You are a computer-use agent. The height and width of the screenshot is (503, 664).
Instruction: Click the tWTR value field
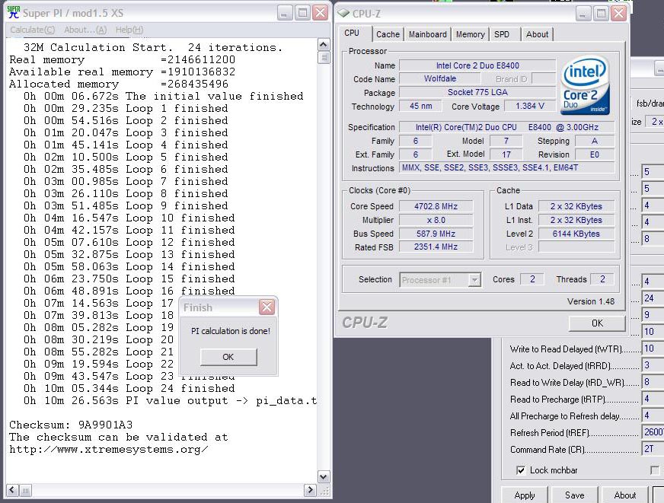coord(653,349)
